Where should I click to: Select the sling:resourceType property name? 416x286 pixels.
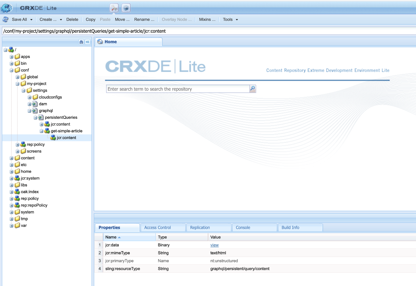pos(123,269)
